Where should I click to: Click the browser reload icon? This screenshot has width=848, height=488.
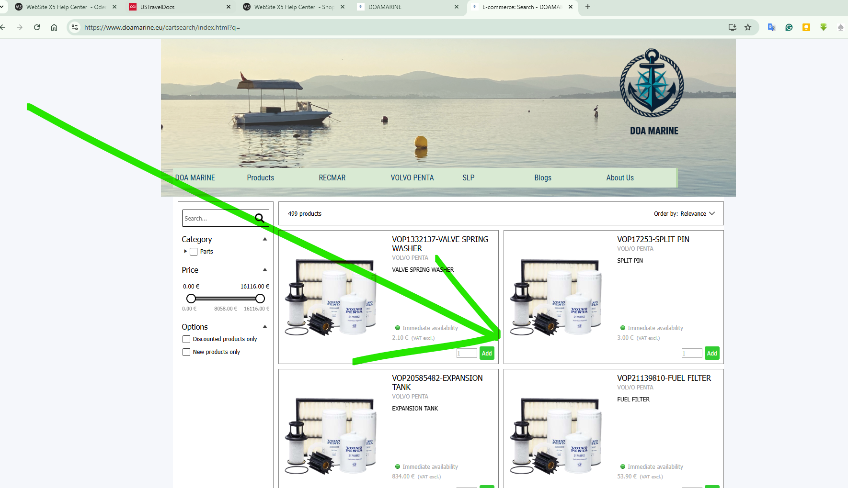pyautogui.click(x=37, y=27)
